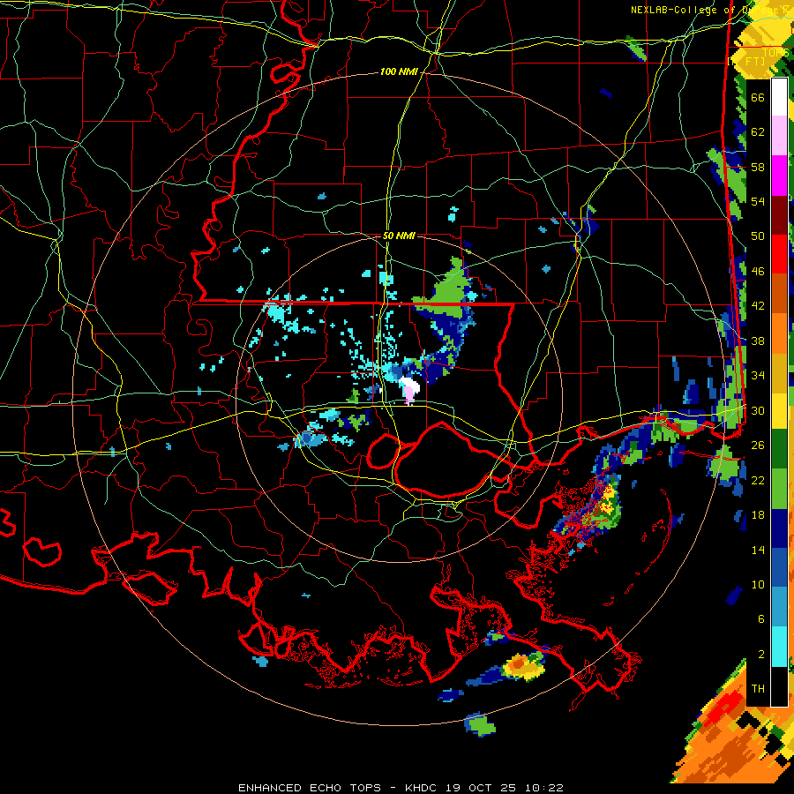Click the '34' legend value

pos(758,376)
